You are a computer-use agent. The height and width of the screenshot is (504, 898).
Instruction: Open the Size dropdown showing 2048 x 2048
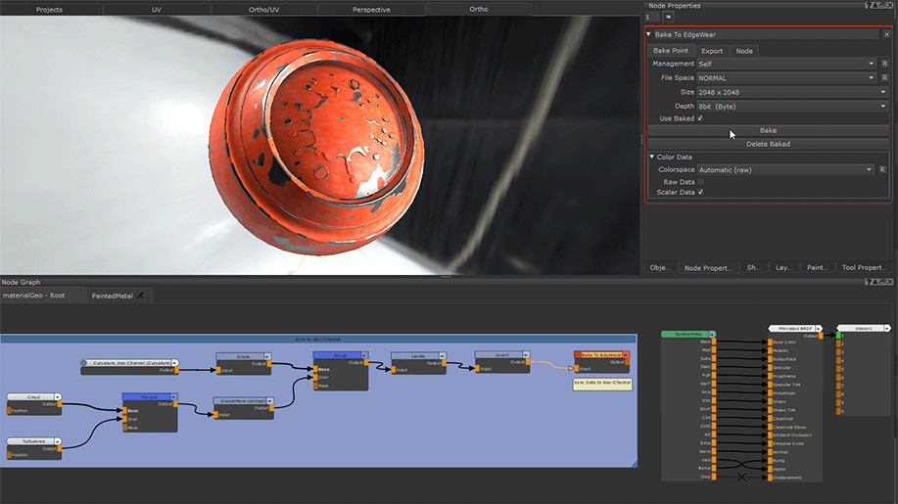[785, 92]
